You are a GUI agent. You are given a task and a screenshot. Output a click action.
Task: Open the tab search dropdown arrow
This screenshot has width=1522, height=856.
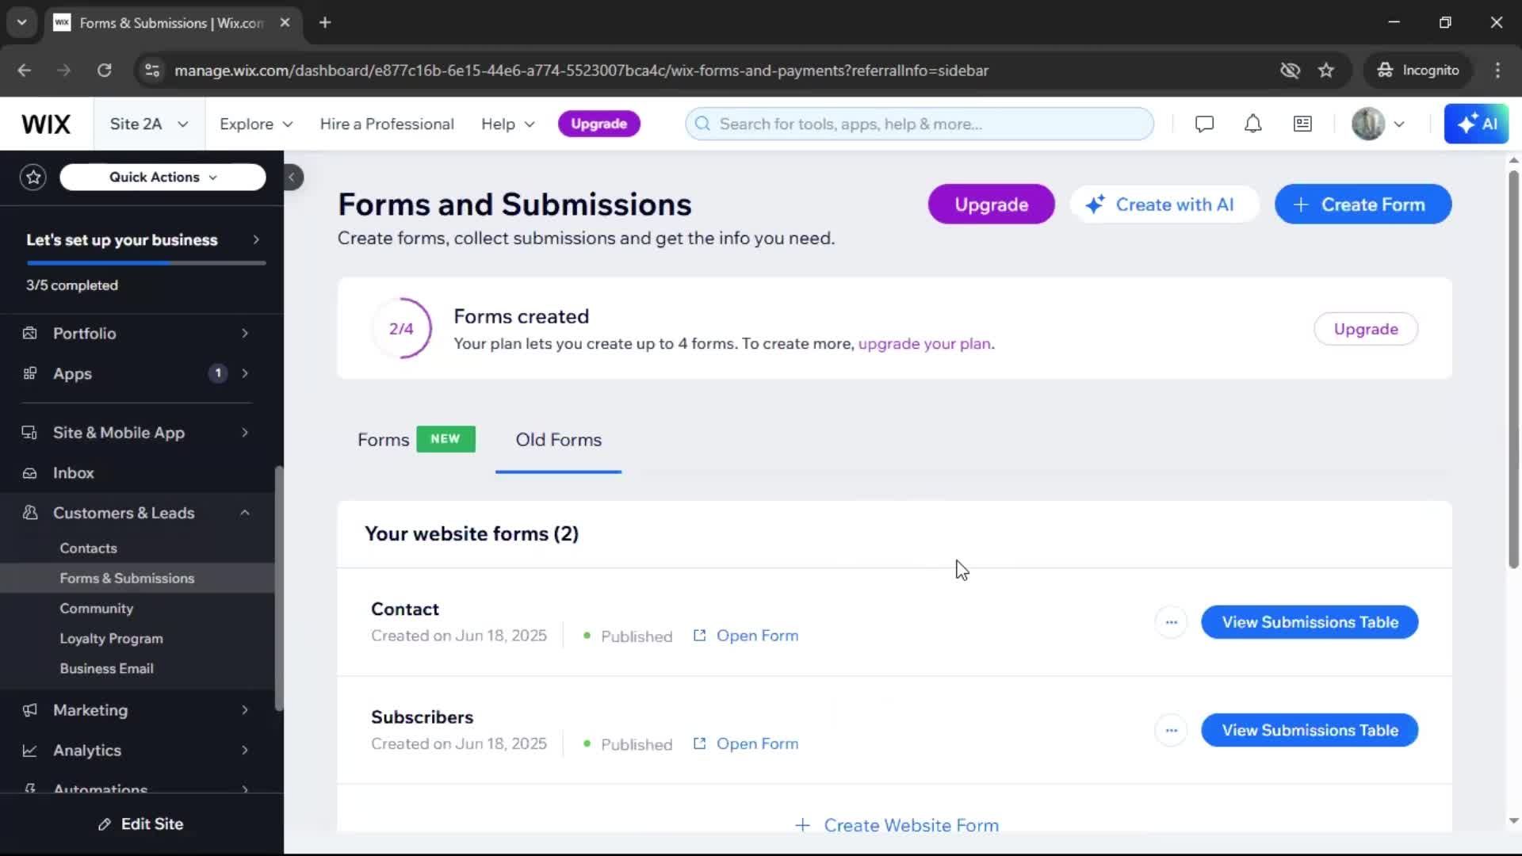click(x=21, y=22)
